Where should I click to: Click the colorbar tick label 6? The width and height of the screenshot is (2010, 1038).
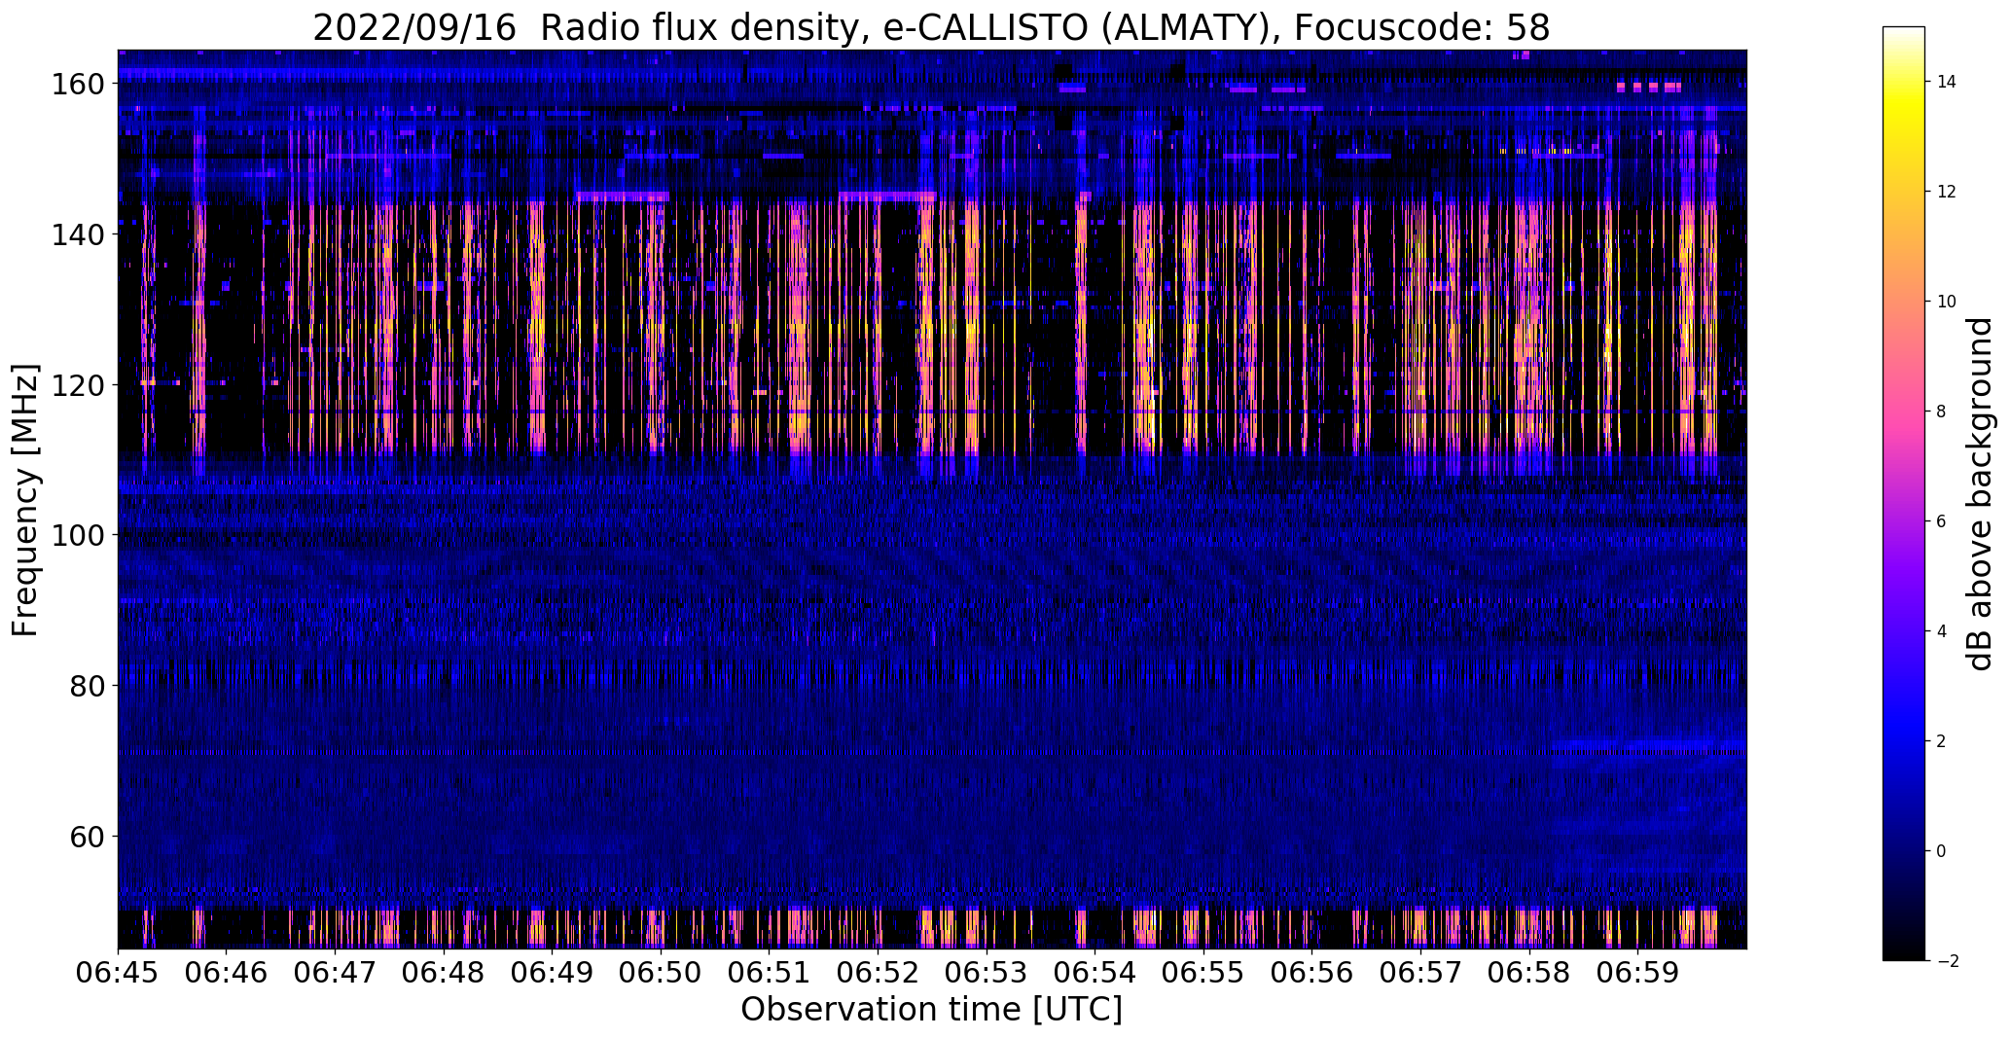pos(1942,521)
